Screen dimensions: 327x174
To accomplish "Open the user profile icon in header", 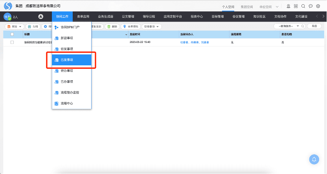I will pyautogui.click(x=288, y=6).
